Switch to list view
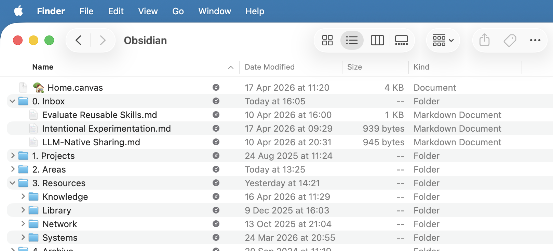 click(352, 40)
